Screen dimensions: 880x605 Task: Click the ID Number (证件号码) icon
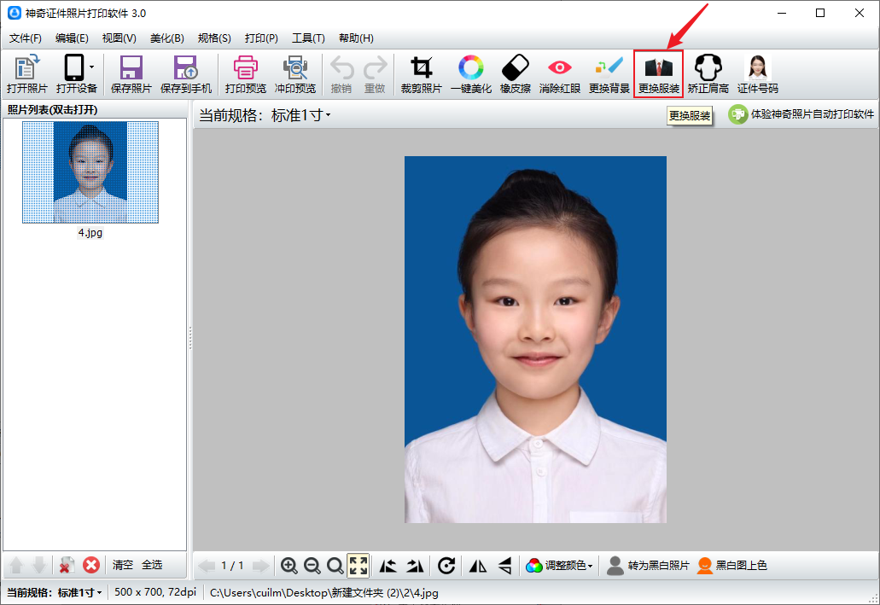click(x=757, y=74)
